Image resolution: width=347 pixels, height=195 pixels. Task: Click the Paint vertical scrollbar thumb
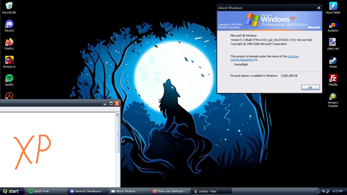(117, 135)
